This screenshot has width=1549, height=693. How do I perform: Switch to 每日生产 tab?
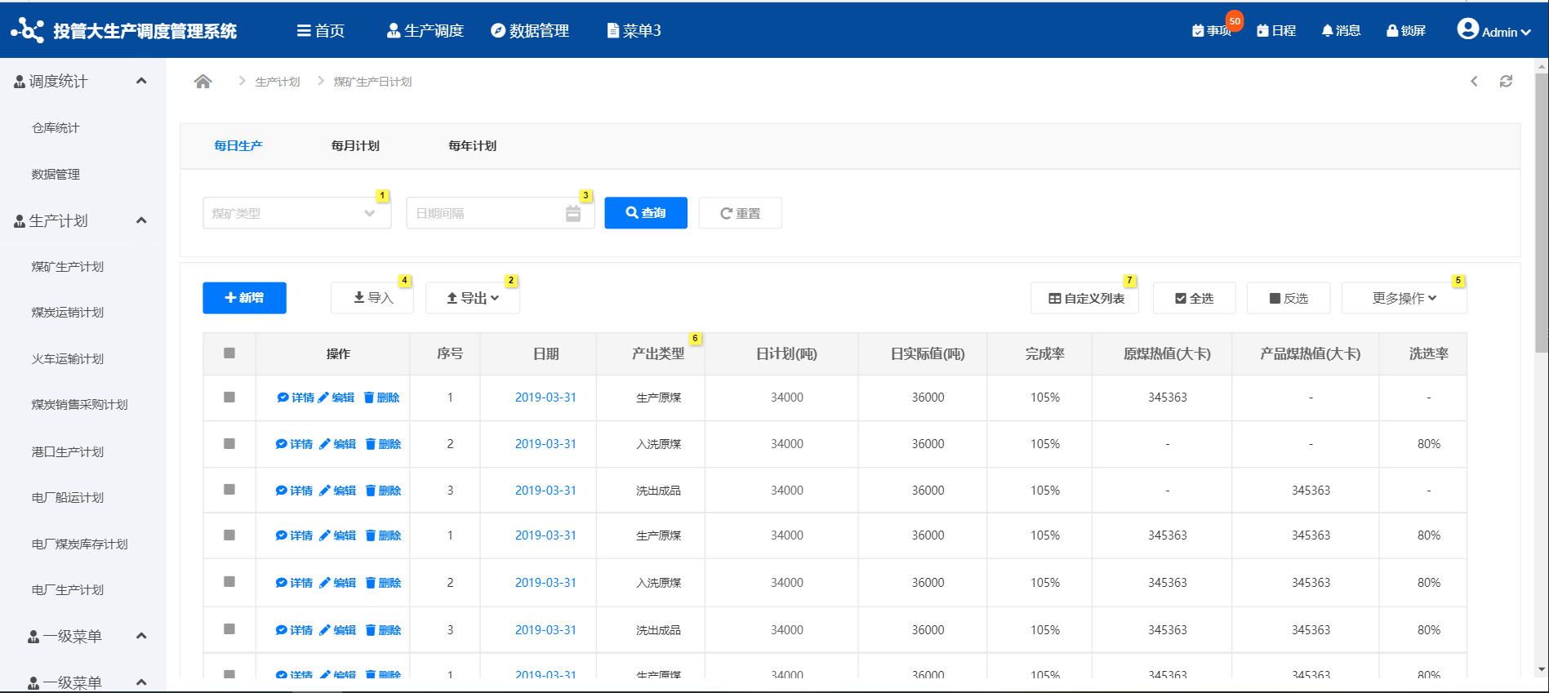(x=238, y=145)
